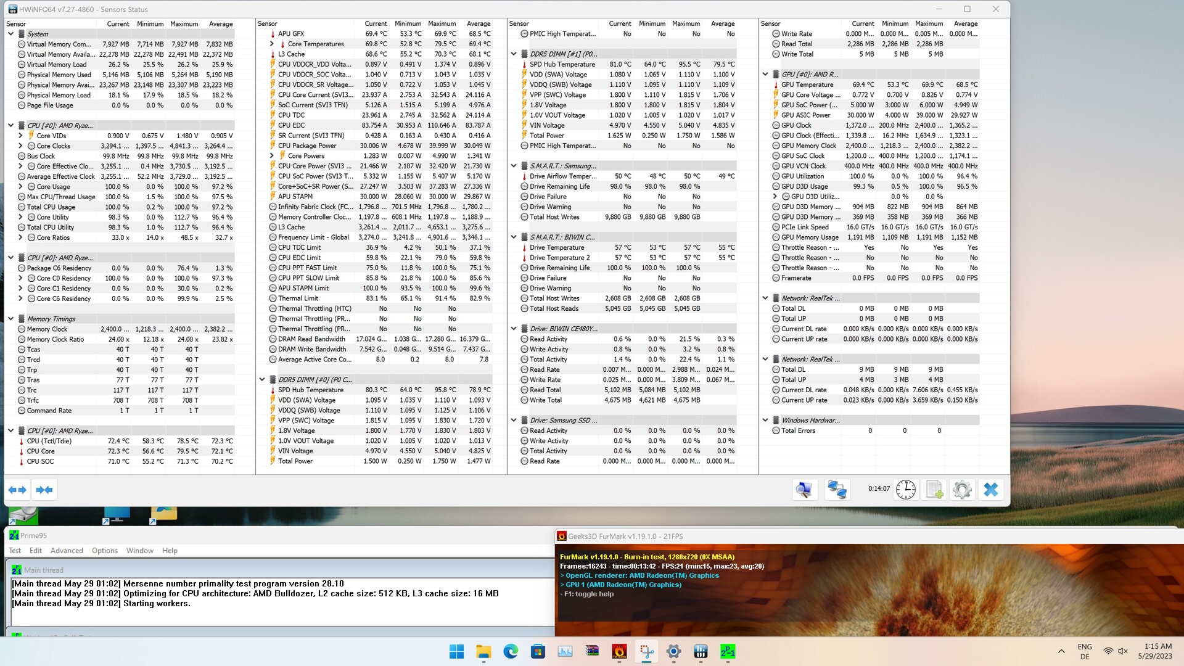The image size is (1184, 666).
Task: Expand Core Powers row
Action: [272, 156]
